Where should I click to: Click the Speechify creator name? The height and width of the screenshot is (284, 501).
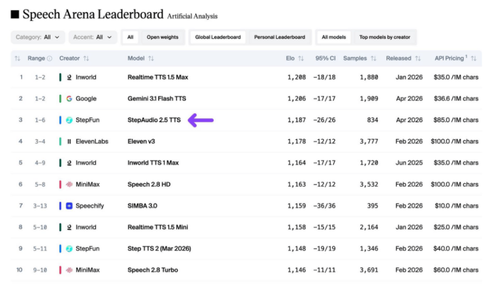[x=90, y=206]
